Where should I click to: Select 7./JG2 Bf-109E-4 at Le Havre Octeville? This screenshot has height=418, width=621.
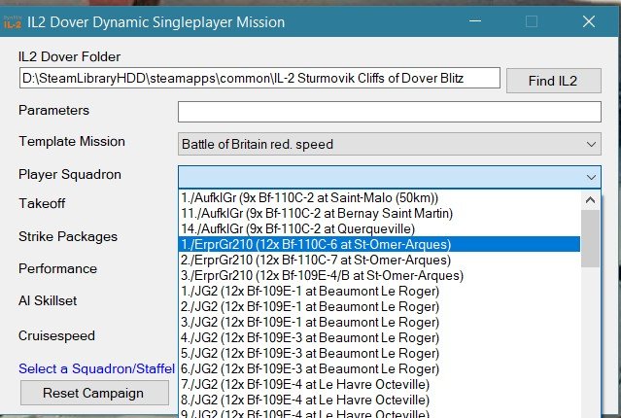379,384
